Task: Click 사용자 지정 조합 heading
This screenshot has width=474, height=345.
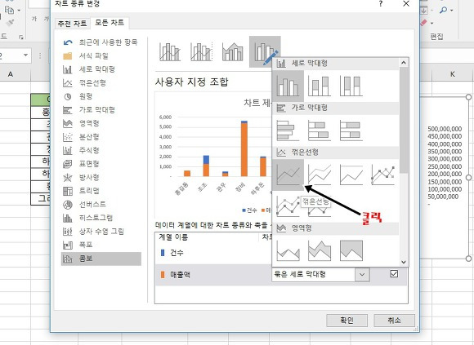Action: coord(192,82)
